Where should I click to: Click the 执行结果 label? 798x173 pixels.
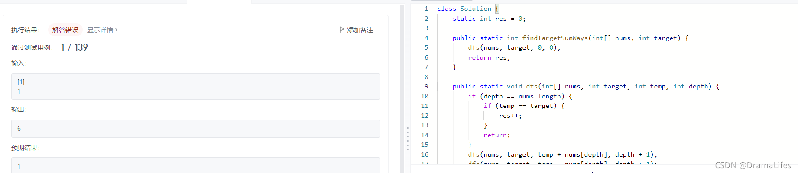click(26, 30)
